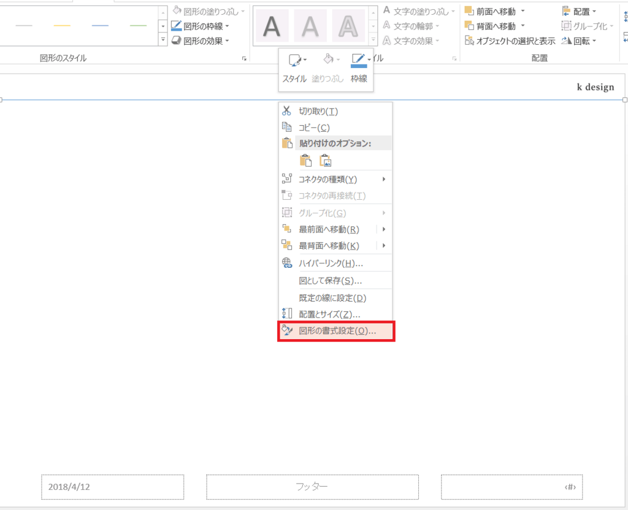Pick the yellow line shape style
Viewport: 628px width, 510px height.
(62, 26)
